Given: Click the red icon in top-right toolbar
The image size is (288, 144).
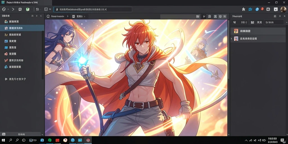Looking at the screenshot, I should pos(262,9).
